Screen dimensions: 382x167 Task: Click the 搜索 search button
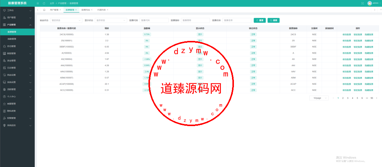click(273, 20)
